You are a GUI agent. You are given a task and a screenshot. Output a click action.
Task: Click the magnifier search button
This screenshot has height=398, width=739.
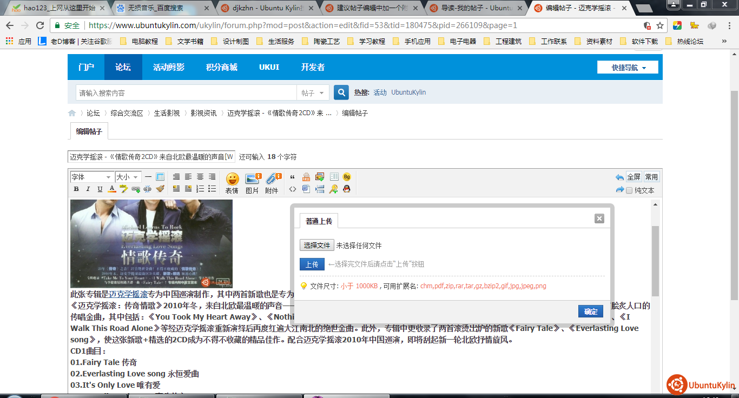(x=341, y=92)
